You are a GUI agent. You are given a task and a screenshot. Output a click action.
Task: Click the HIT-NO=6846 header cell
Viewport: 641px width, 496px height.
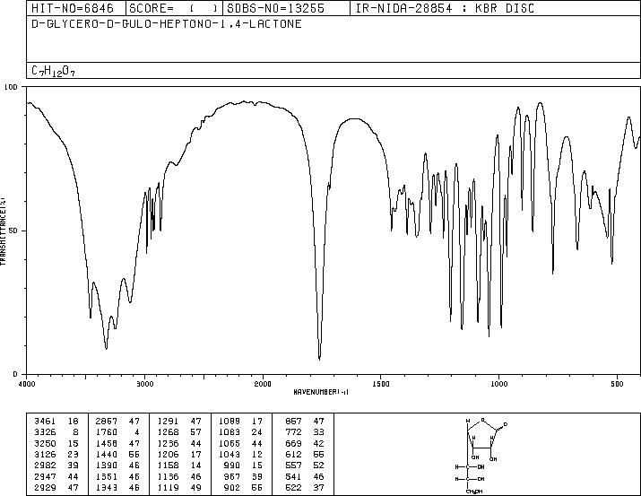[x=73, y=8]
